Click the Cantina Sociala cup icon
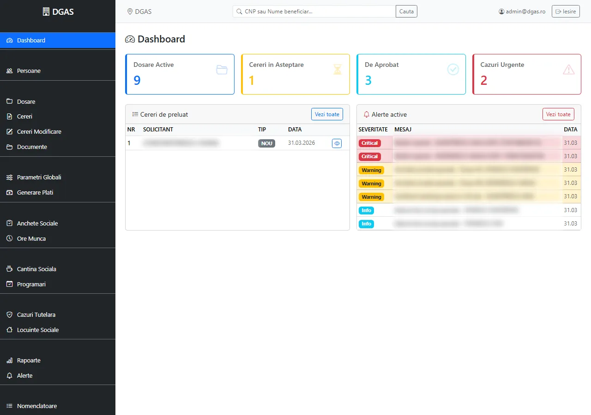The height and width of the screenshot is (415, 591). click(10, 269)
